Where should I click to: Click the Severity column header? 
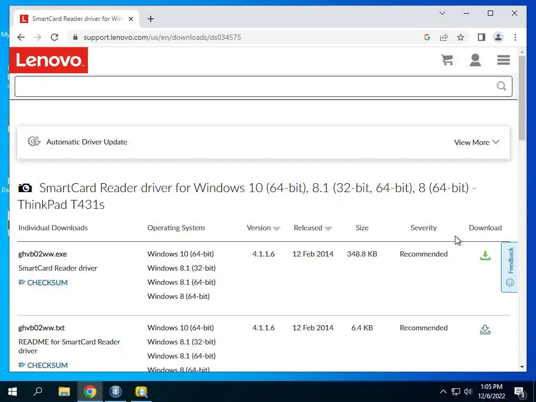pos(423,228)
